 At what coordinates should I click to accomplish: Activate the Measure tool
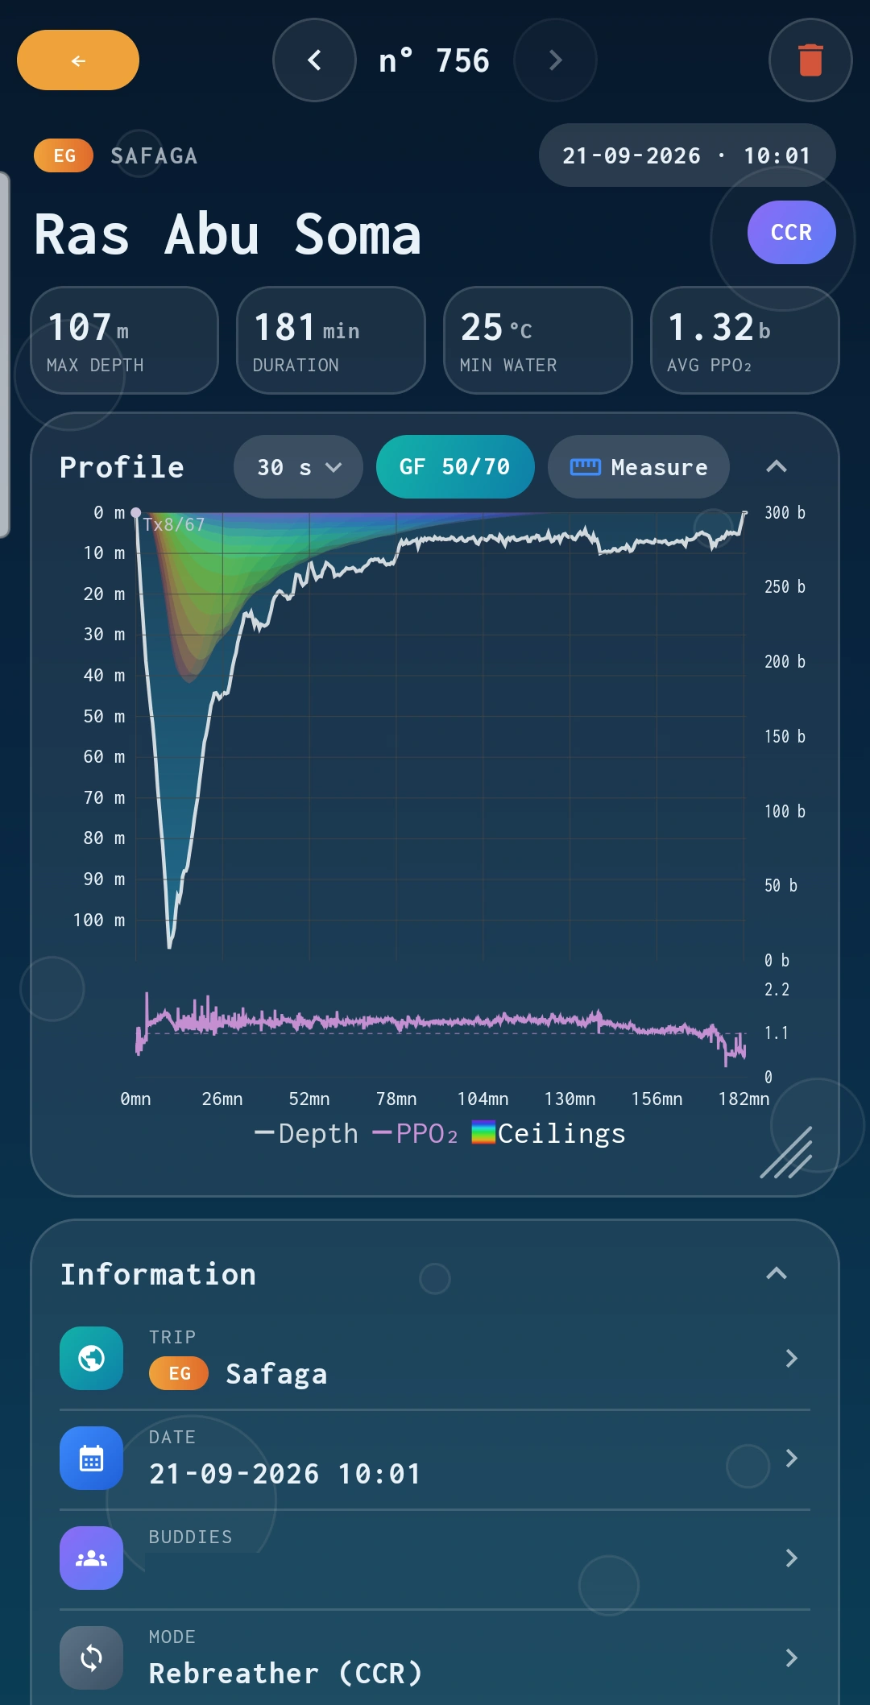tap(639, 467)
